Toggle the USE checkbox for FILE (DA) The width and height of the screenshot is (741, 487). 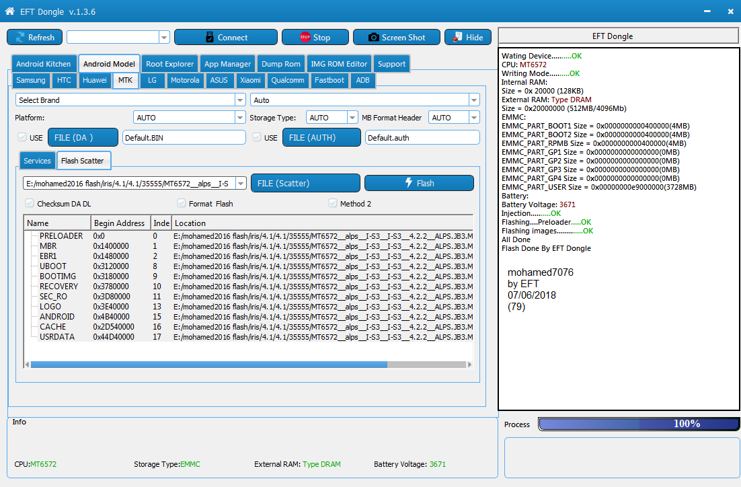[x=22, y=137]
